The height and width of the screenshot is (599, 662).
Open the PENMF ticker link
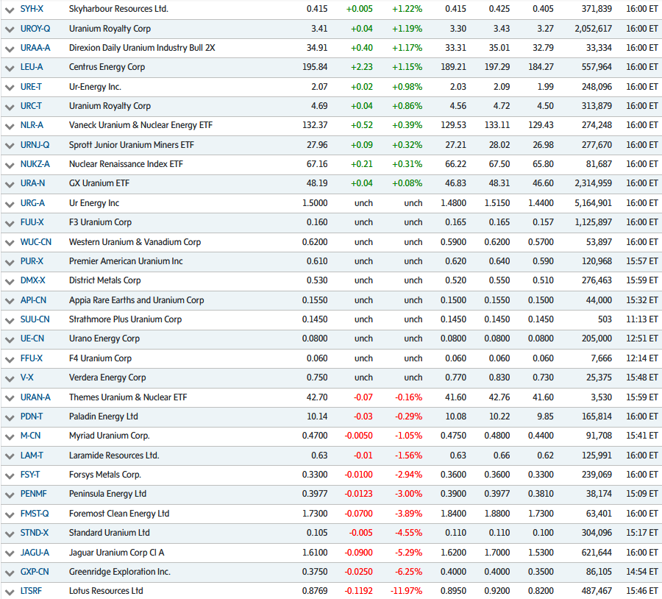pos(33,493)
